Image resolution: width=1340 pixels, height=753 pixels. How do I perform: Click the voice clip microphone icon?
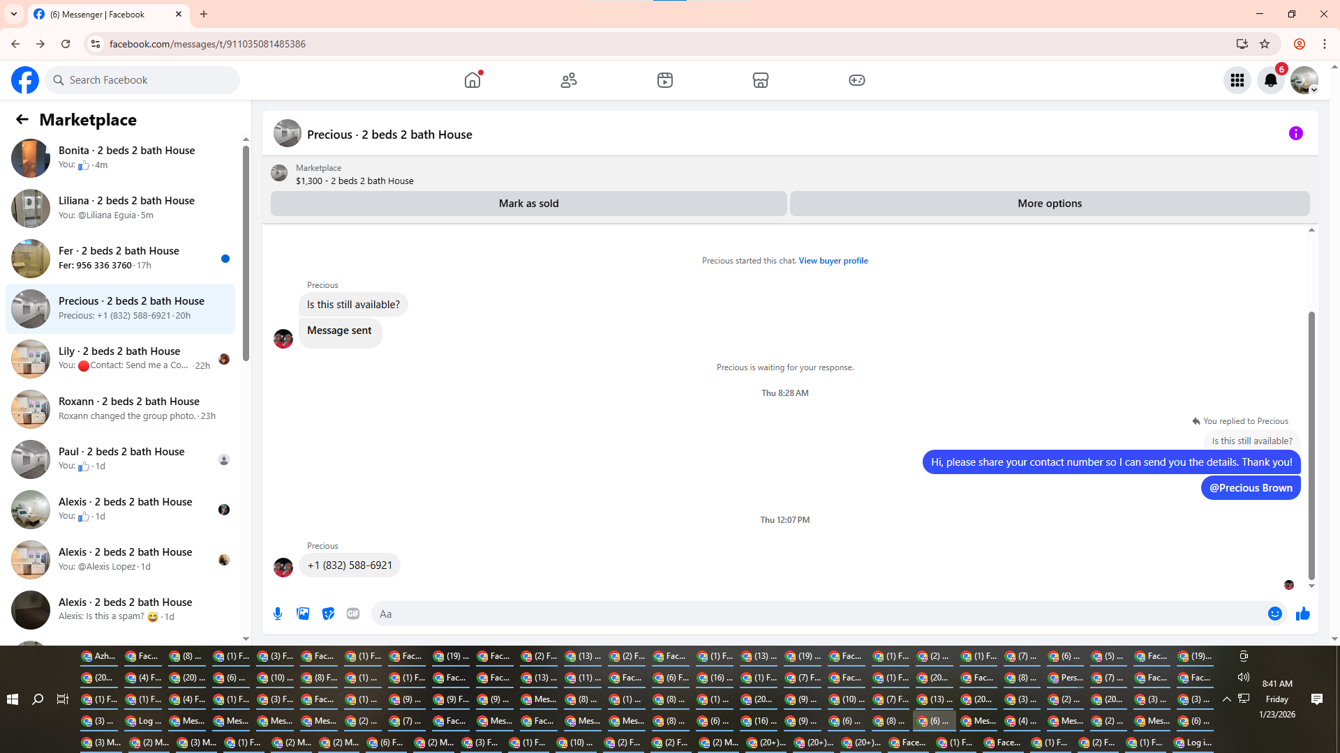278,614
